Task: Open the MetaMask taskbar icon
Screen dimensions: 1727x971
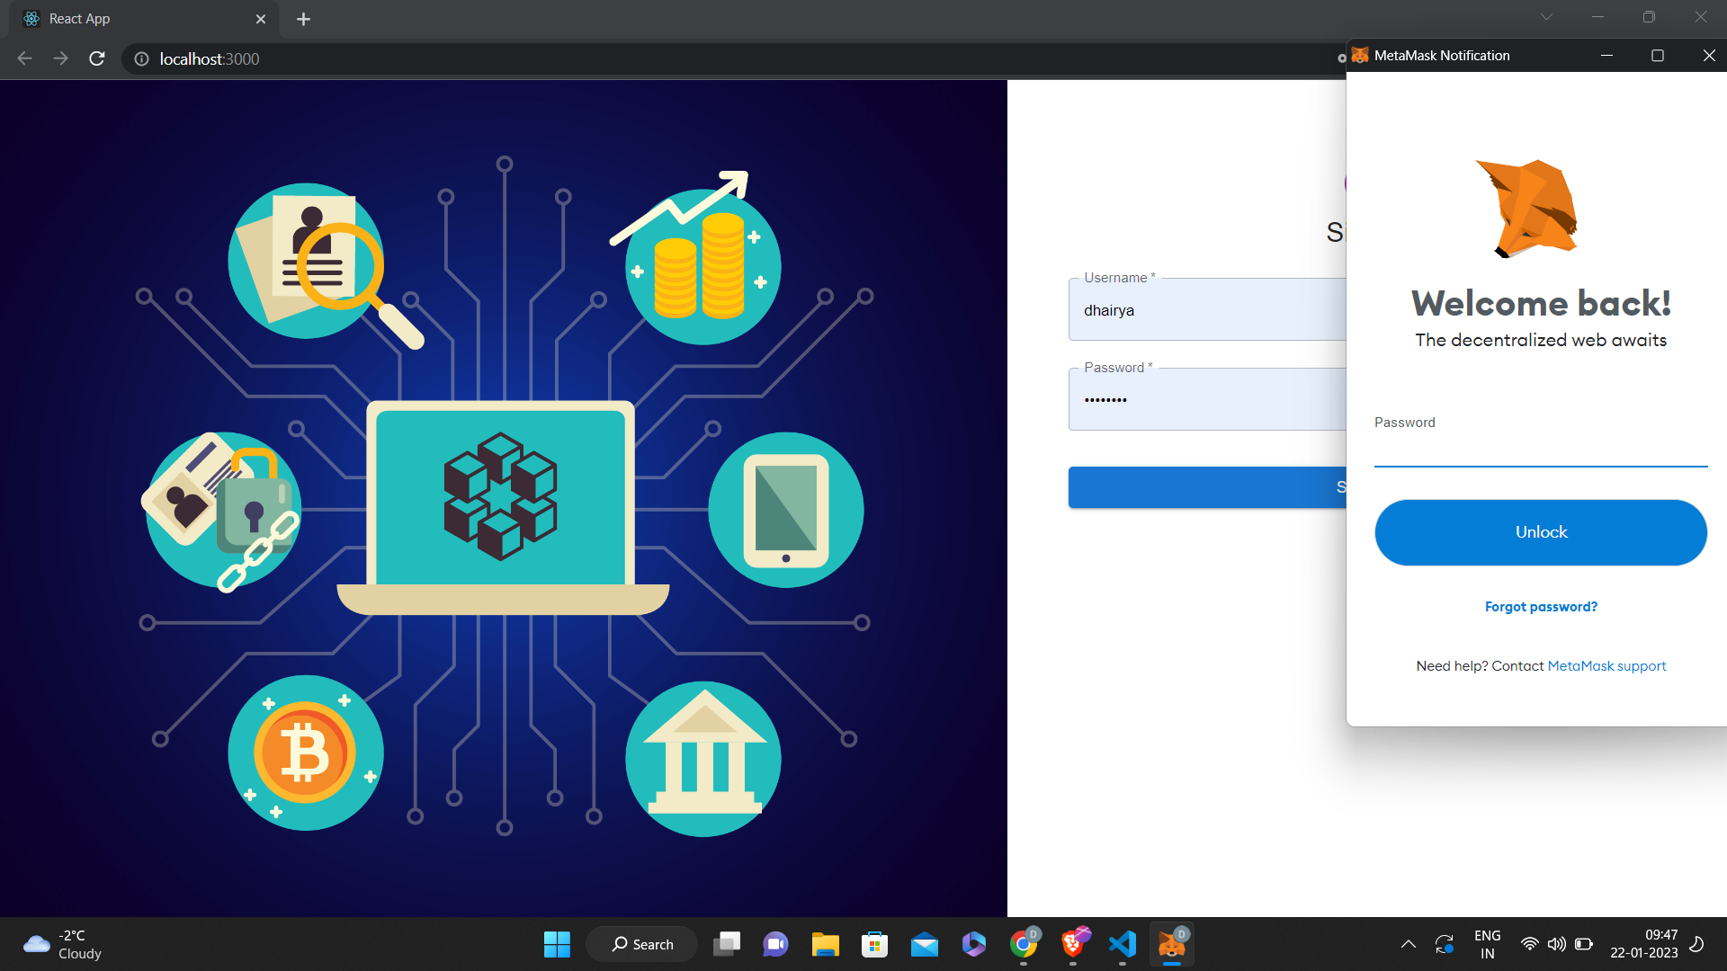Action: pyautogui.click(x=1171, y=944)
